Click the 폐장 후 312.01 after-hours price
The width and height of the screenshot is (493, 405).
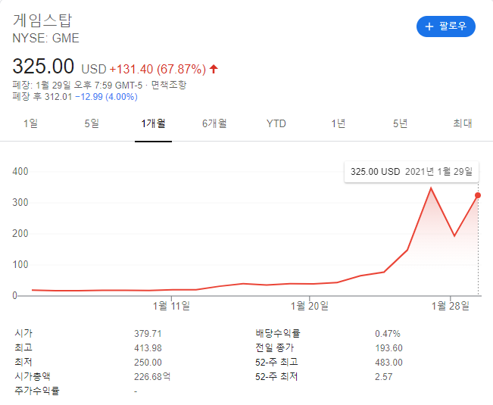42,96
